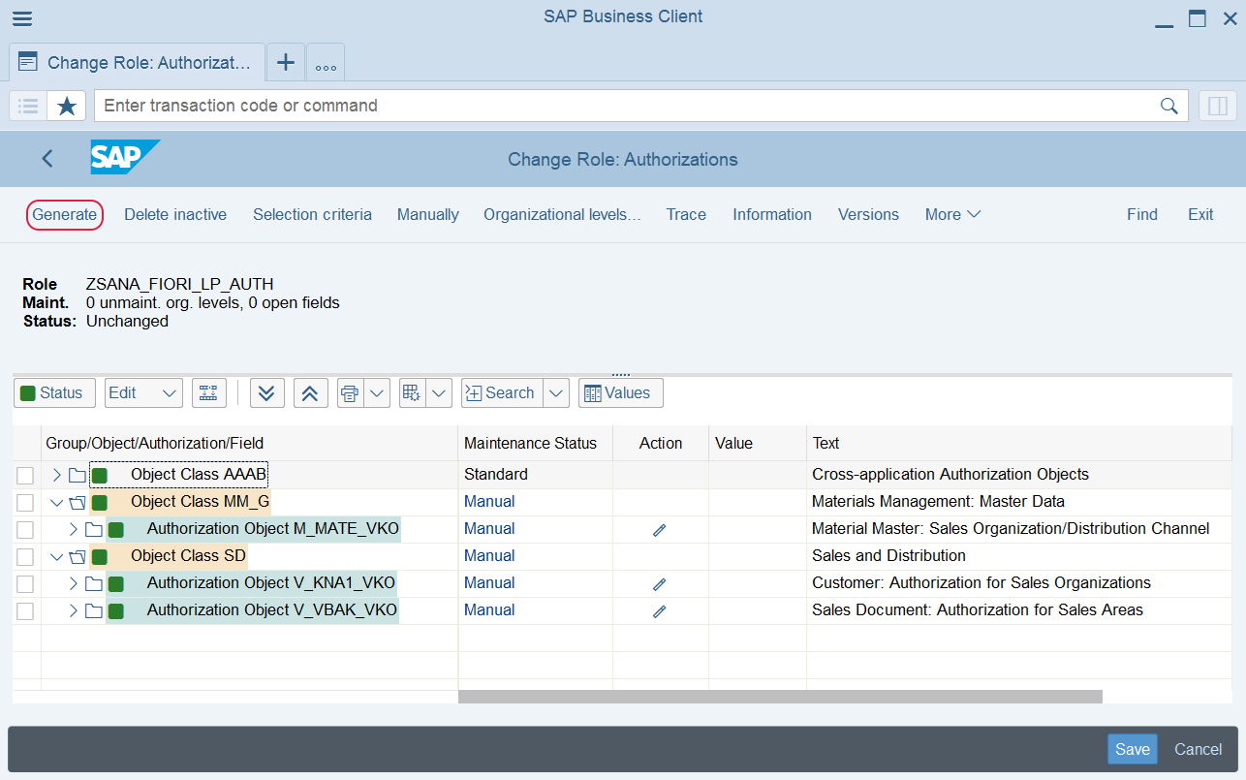Click the pencil icon for M_MATE_VKO
This screenshot has width=1246, height=780.
660,530
